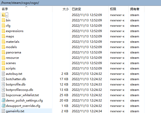The image size is (161, 113).
Task: Select the models folder icon
Action: pos(3,47)
